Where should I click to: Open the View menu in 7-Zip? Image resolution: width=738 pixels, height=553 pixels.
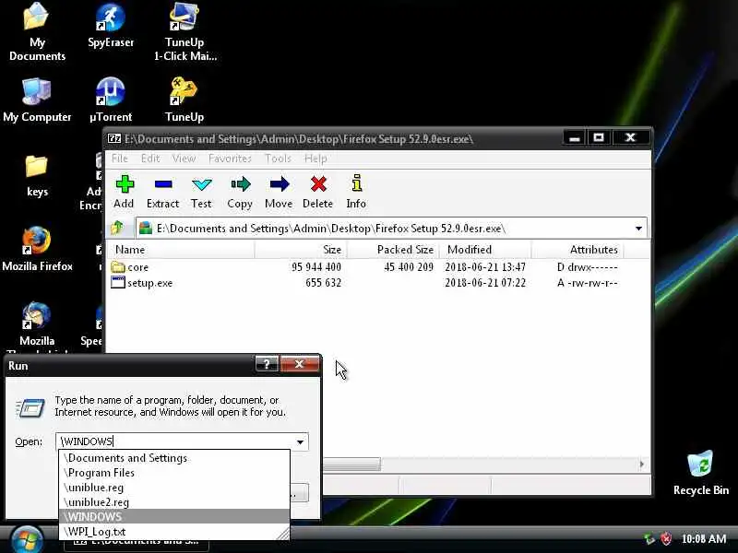click(x=184, y=159)
